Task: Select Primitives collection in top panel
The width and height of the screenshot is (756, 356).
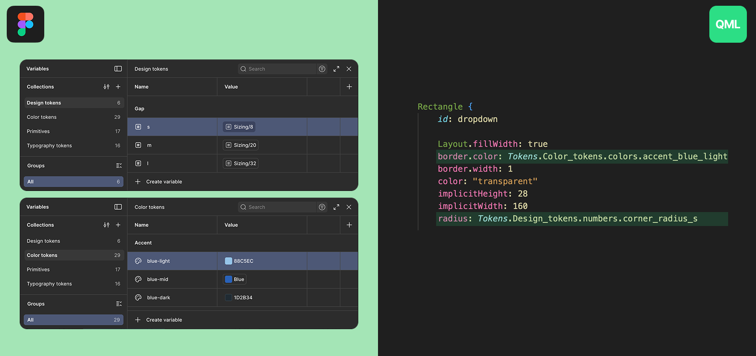Action: pos(38,131)
